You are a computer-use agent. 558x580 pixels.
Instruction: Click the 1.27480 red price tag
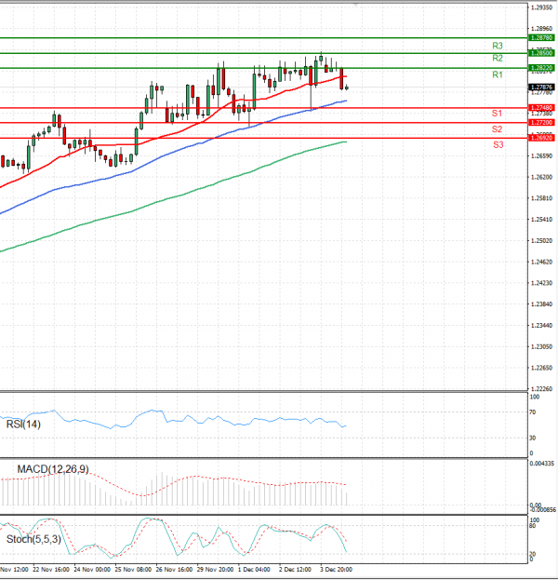541,108
